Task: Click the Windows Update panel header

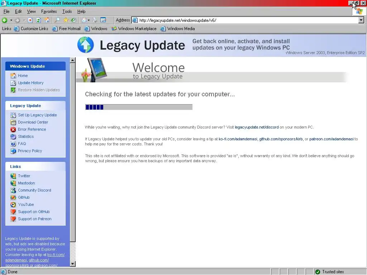Action: click(35, 66)
